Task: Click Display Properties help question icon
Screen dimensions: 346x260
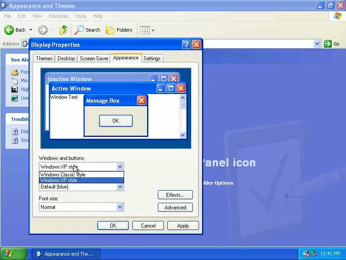Action: (186, 45)
